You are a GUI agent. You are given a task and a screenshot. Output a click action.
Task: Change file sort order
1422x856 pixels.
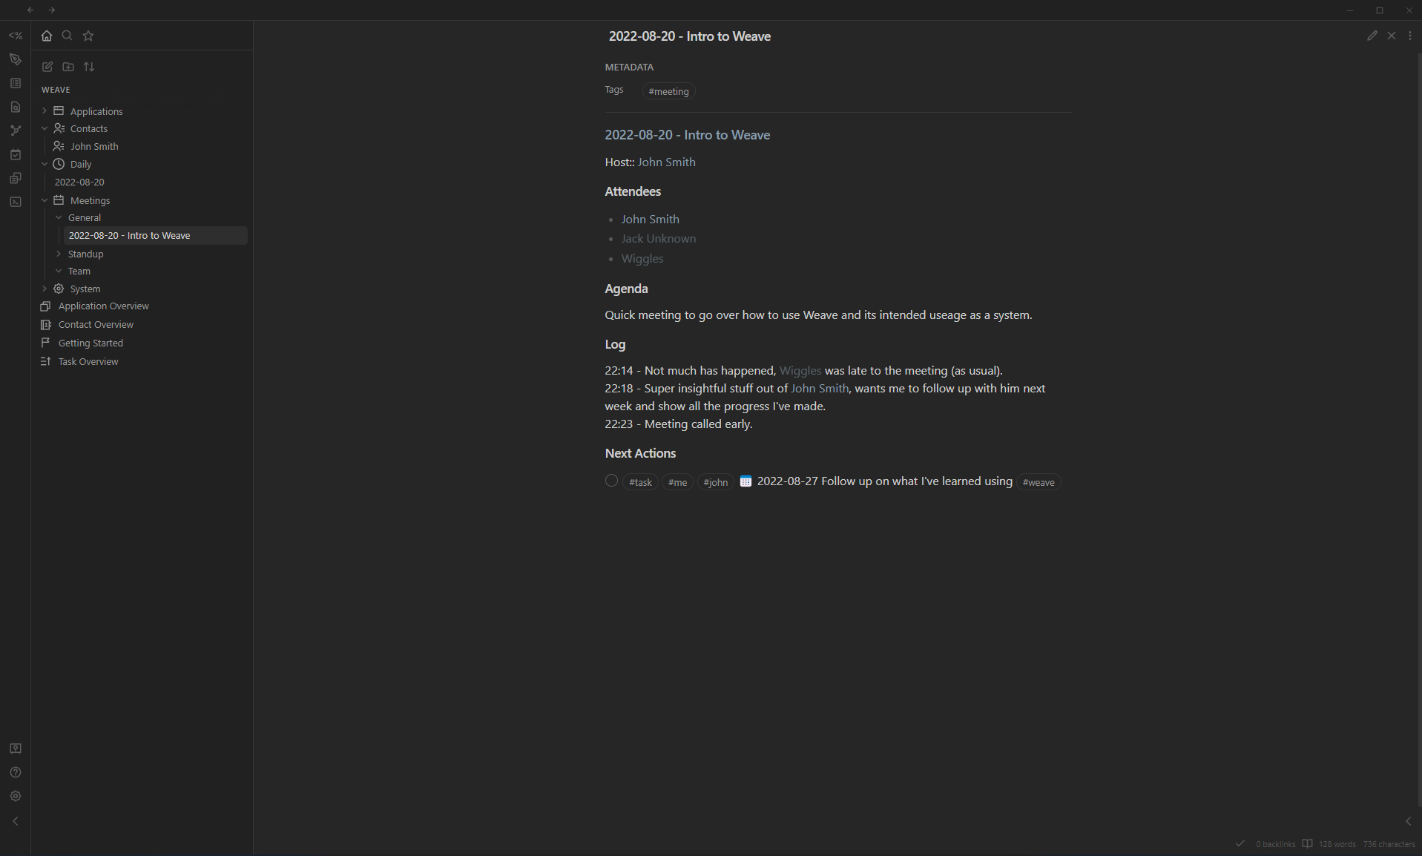point(89,67)
